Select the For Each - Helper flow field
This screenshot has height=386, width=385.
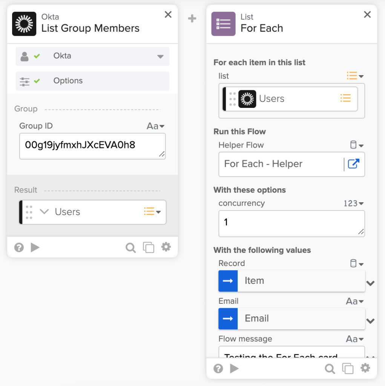coord(281,164)
